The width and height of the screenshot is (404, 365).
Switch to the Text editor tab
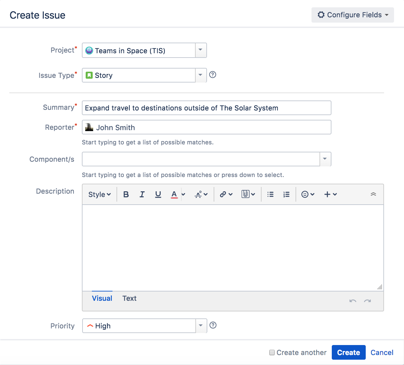click(129, 298)
